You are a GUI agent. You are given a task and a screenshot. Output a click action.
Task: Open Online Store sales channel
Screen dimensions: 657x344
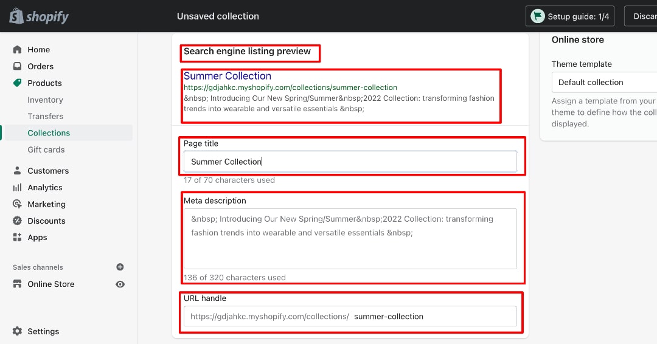point(51,284)
